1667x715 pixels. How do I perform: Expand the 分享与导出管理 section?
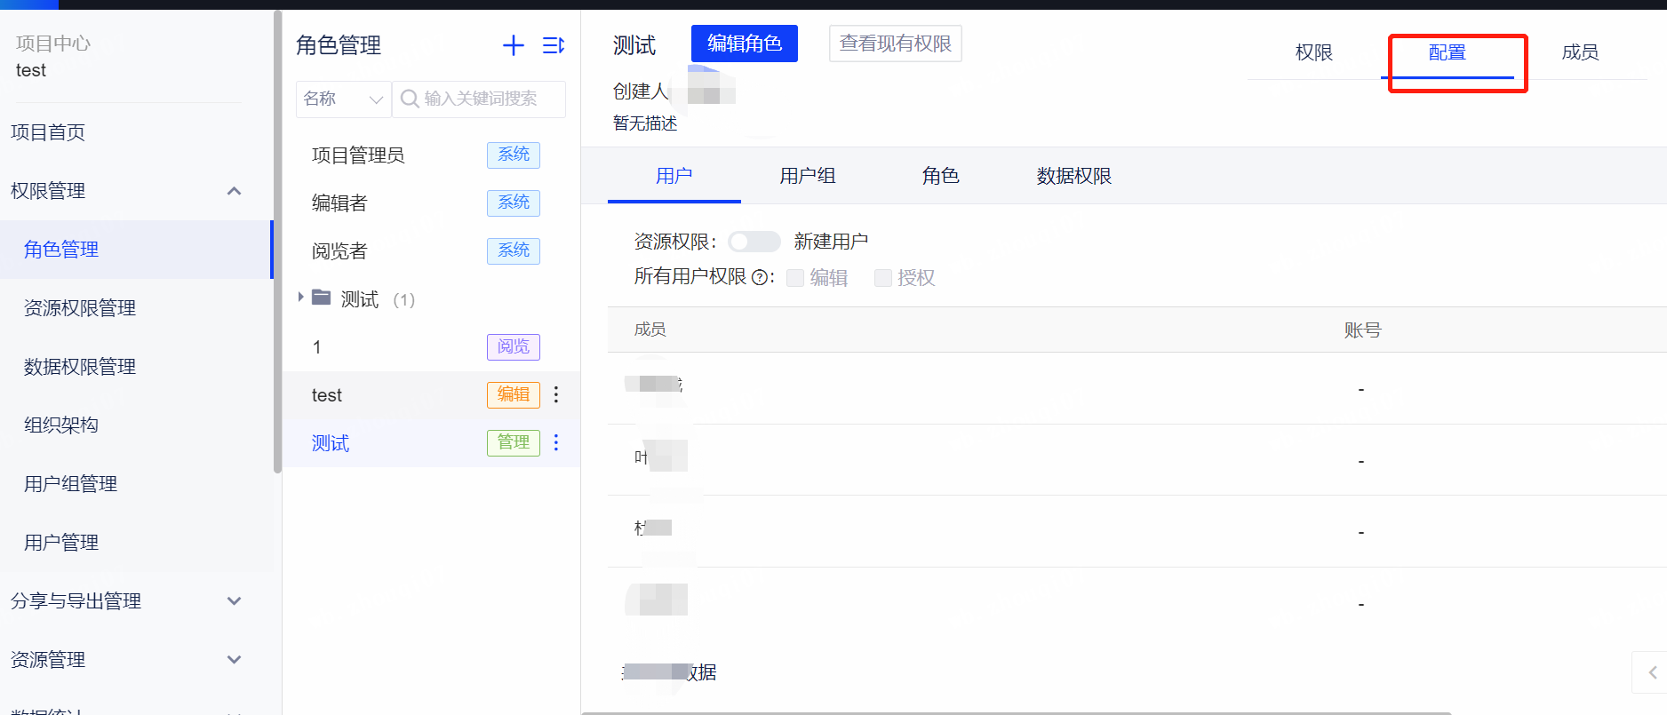click(235, 601)
